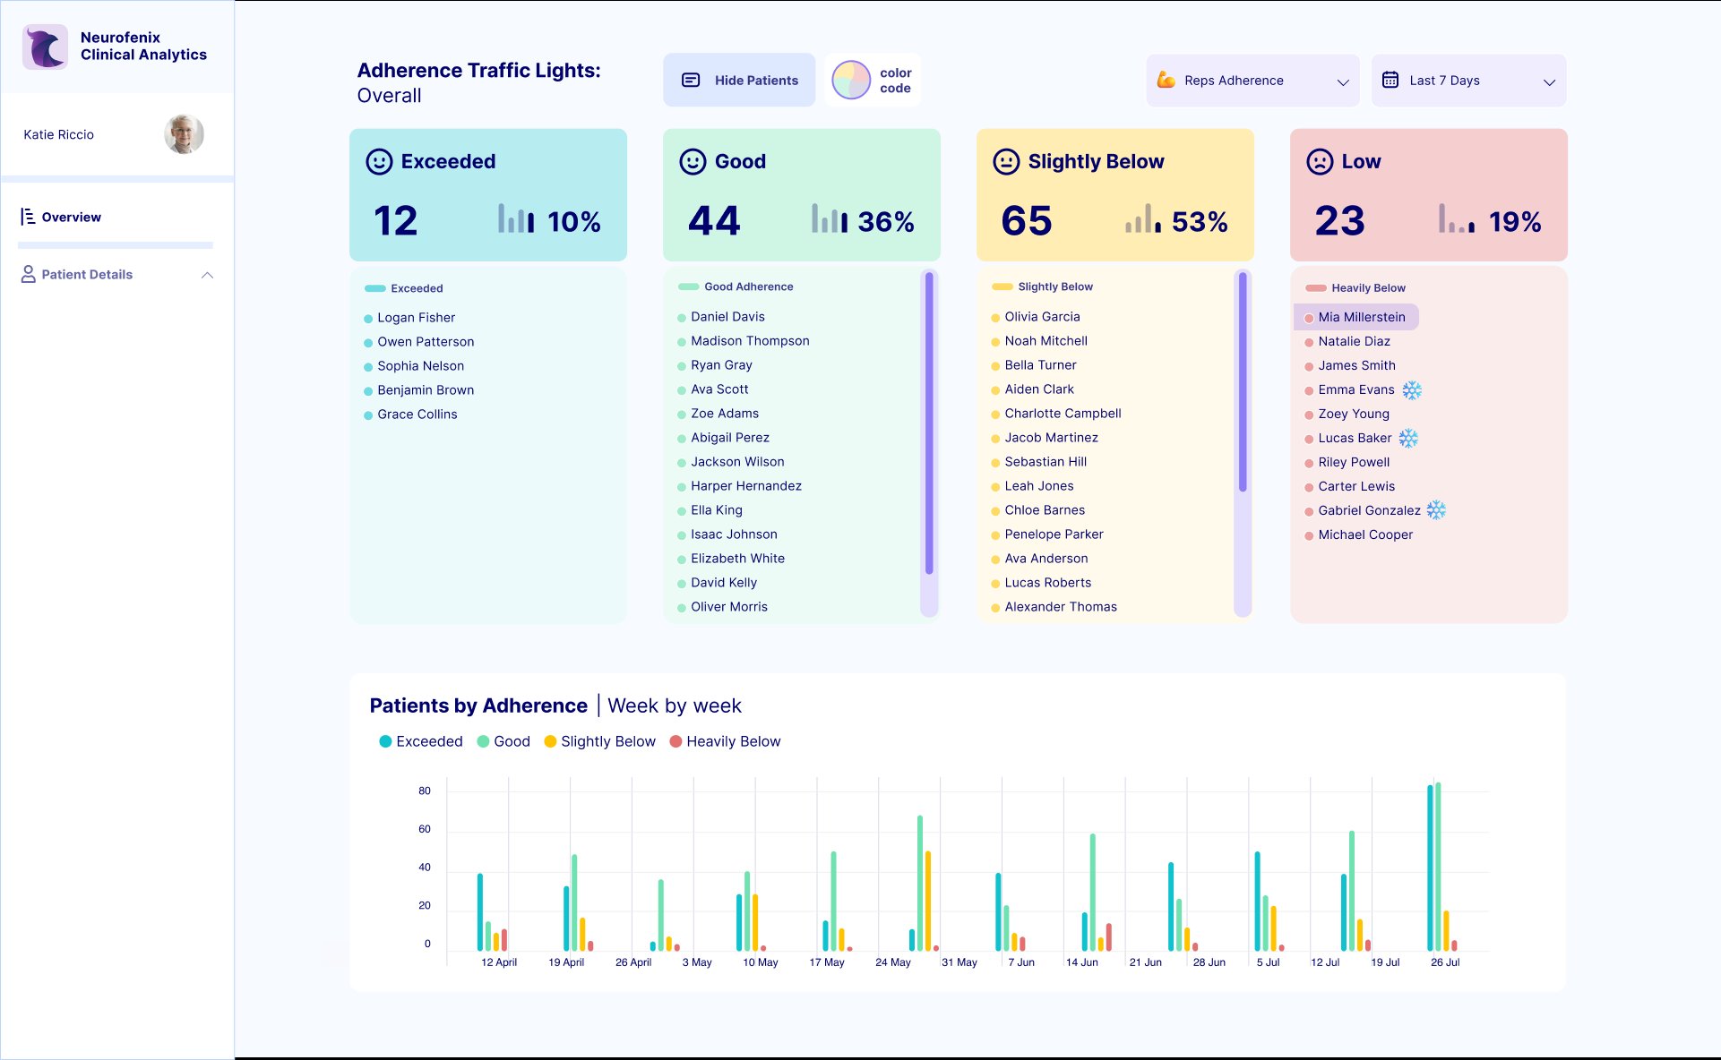Click the bar chart icon beside 53%
This screenshot has width=1721, height=1060.
click(1143, 218)
